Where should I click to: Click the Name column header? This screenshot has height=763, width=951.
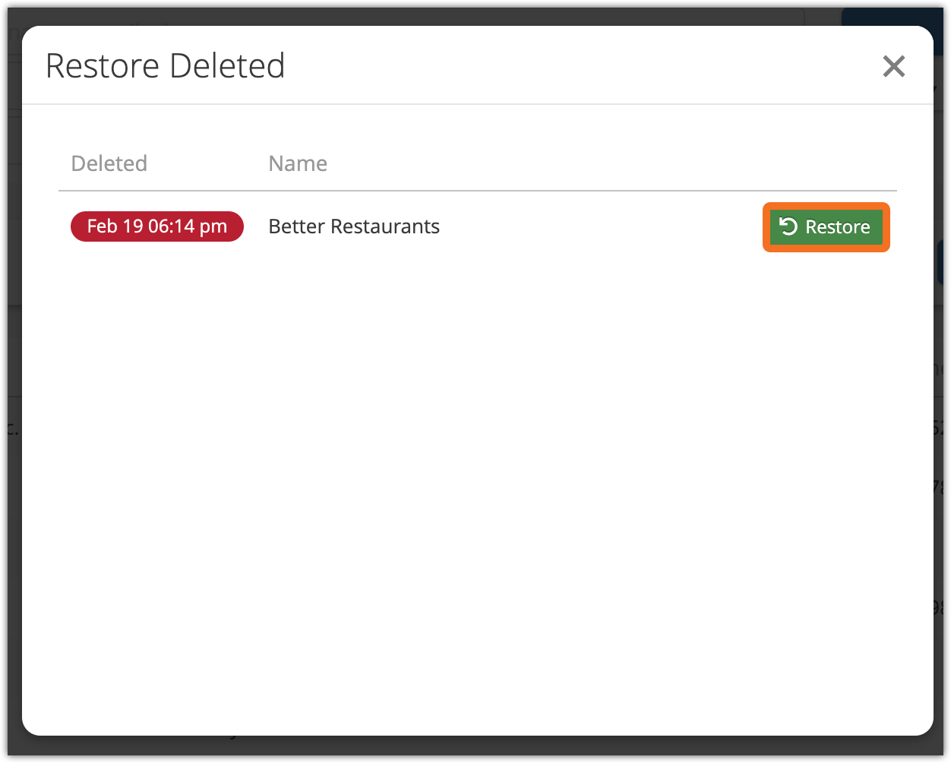coord(298,163)
